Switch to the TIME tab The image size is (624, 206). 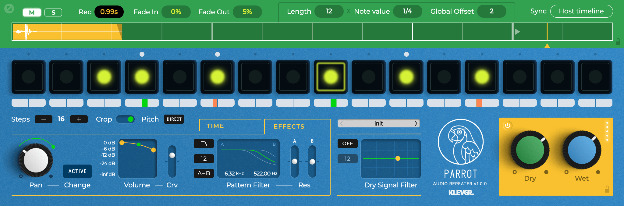point(215,126)
